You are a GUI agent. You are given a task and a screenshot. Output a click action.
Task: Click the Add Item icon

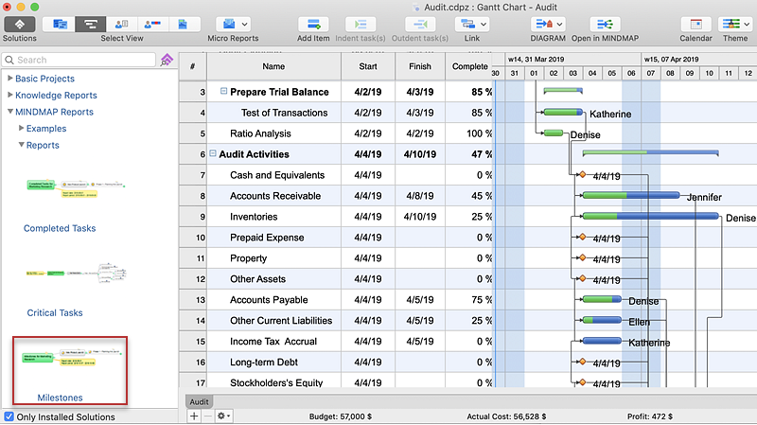tap(313, 25)
